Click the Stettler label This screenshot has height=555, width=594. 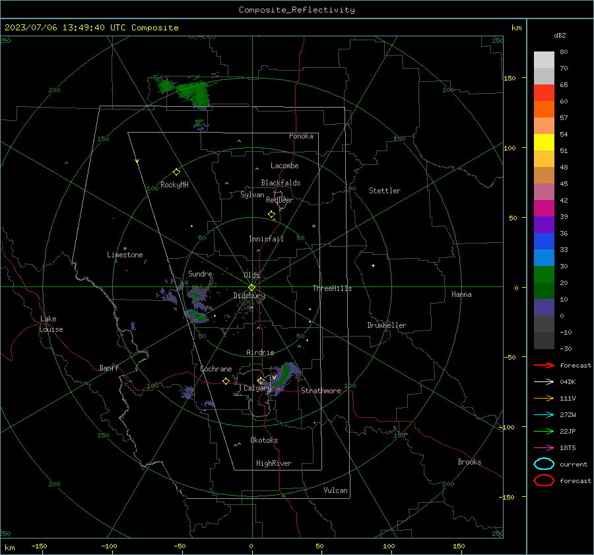tap(385, 191)
